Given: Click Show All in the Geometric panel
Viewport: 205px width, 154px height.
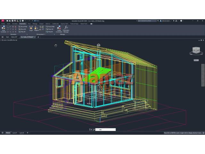Looking at the screenshot, I should click(22, 29).
